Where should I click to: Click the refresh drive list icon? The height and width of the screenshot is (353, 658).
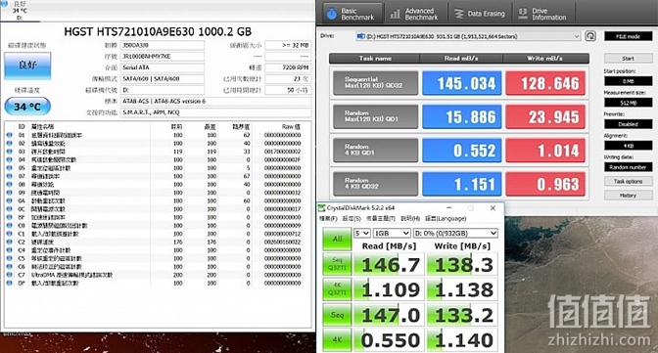[x=590, y=36]
